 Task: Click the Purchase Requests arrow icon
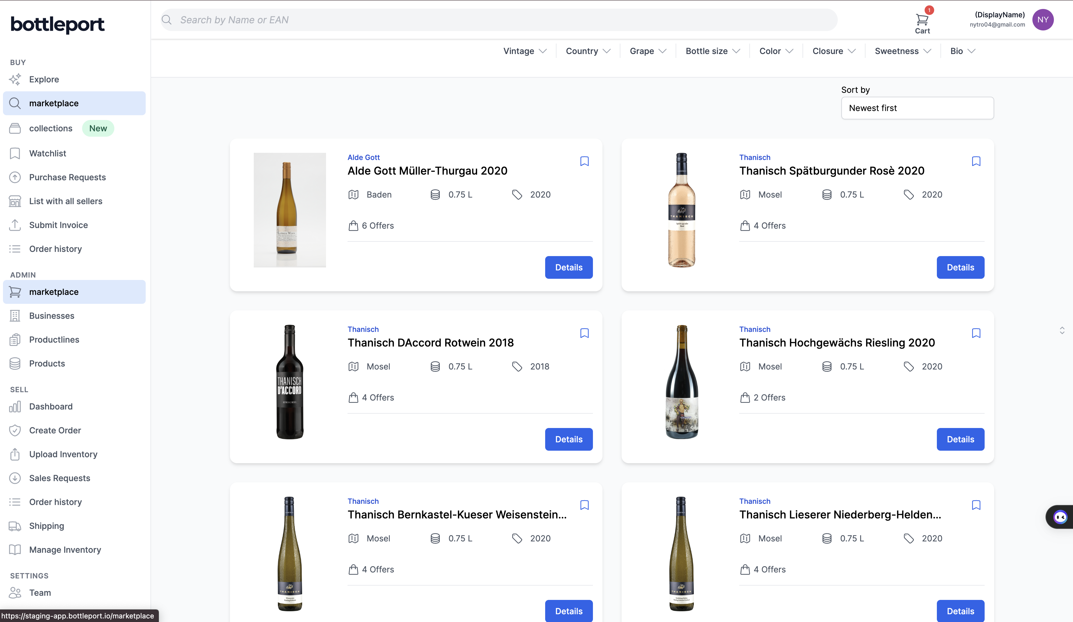pos(15,177)
